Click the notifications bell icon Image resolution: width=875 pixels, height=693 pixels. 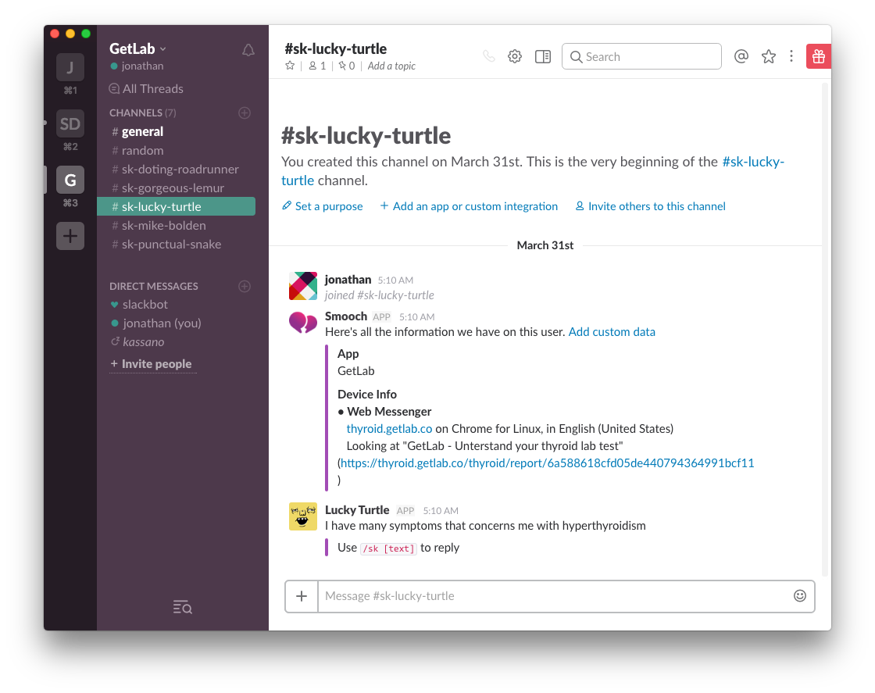tap(248, 51)
